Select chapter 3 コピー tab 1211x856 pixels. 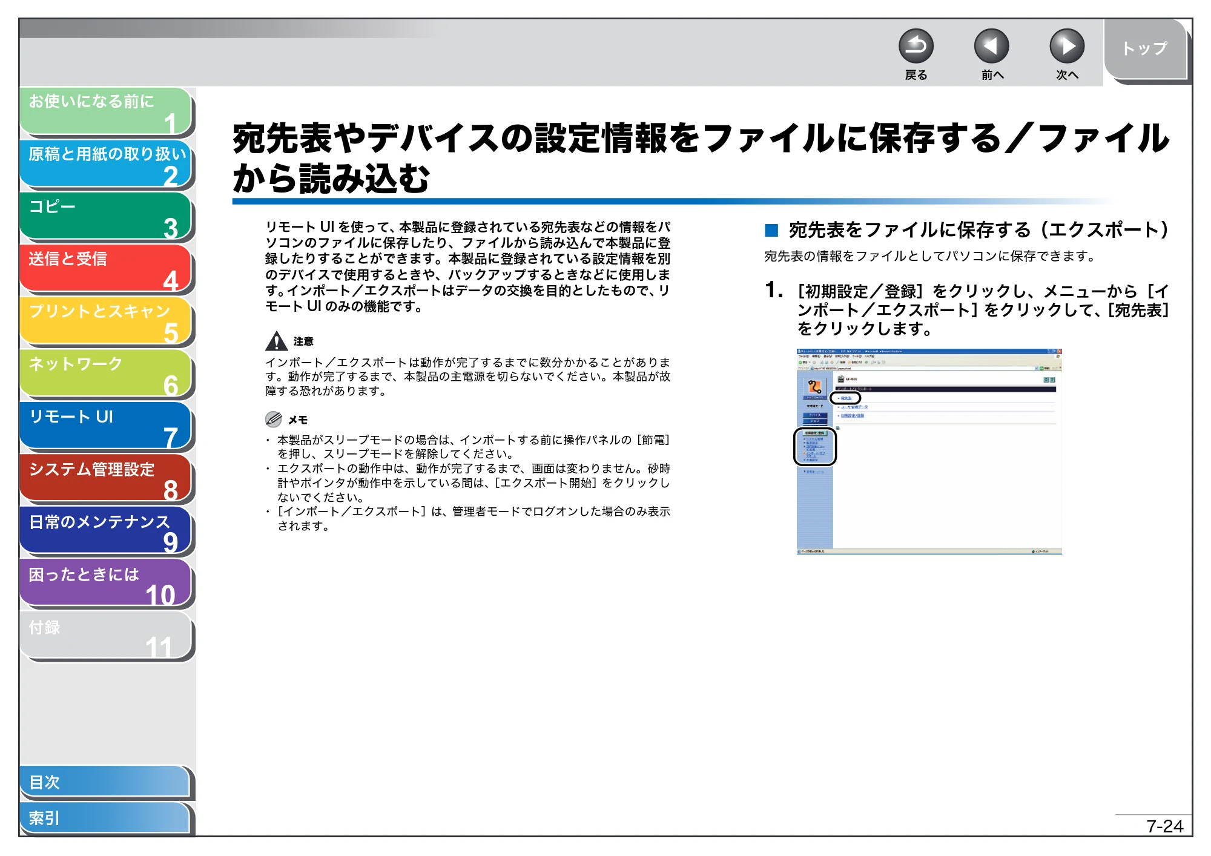click(106, 216)
